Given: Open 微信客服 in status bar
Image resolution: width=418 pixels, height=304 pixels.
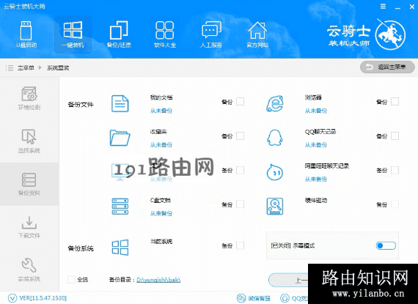Looking at the screenshot, I should [x=254, y=298].
